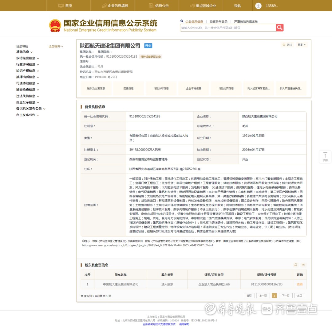Click the small magnifier beside 企业信用信息
Screen dimensions: 332x330
click(182, 21)
